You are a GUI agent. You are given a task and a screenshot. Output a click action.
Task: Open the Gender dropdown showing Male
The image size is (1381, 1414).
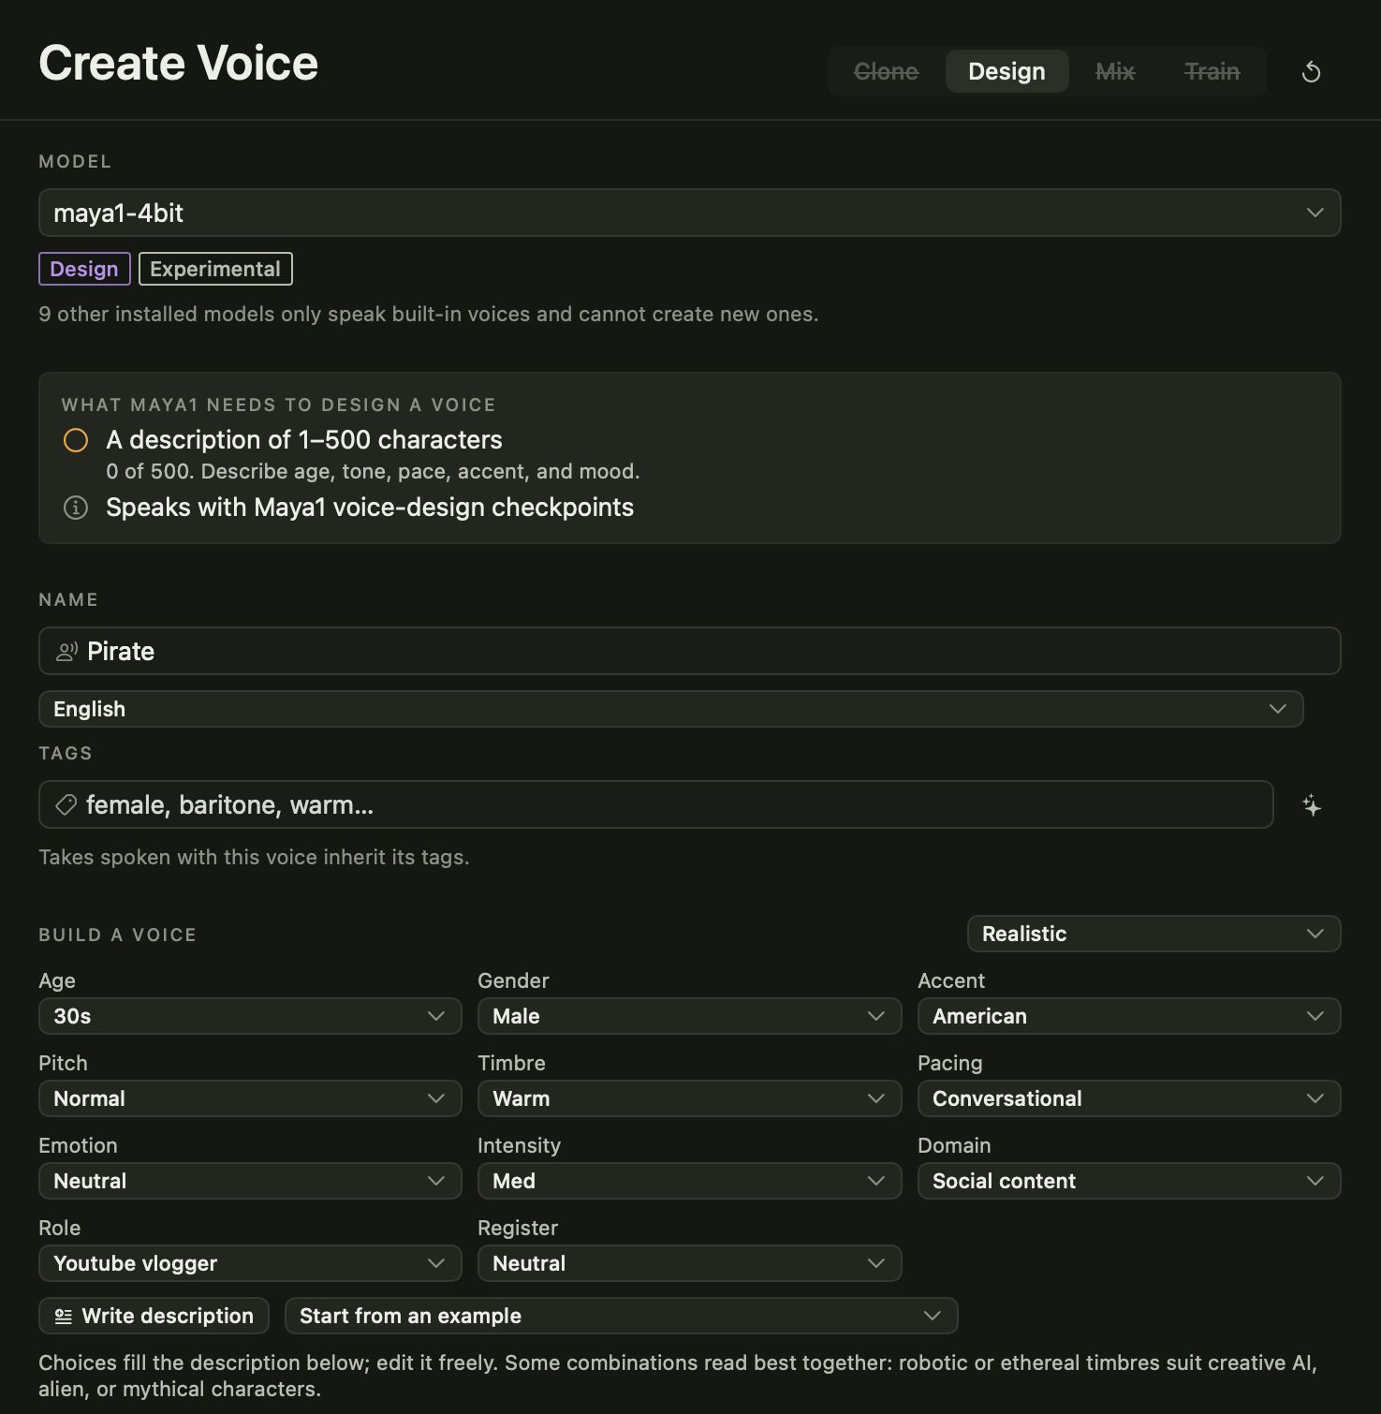(x=689, y=1016)
